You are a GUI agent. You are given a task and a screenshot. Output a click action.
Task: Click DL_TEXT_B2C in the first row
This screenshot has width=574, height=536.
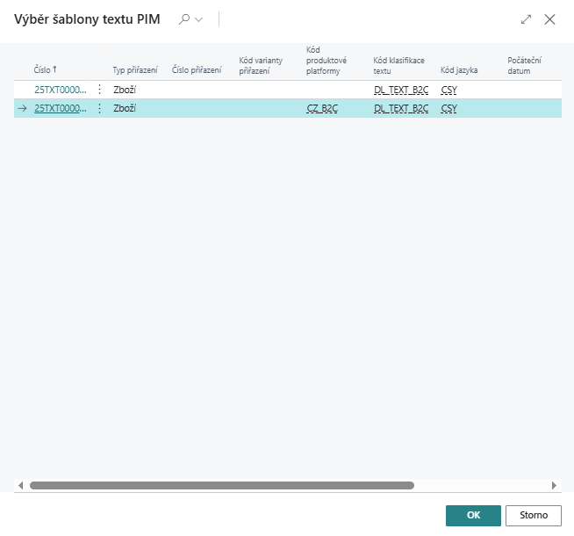pos(400,90)
